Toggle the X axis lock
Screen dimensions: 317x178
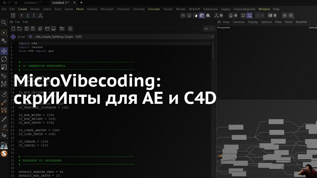[22, 16]
